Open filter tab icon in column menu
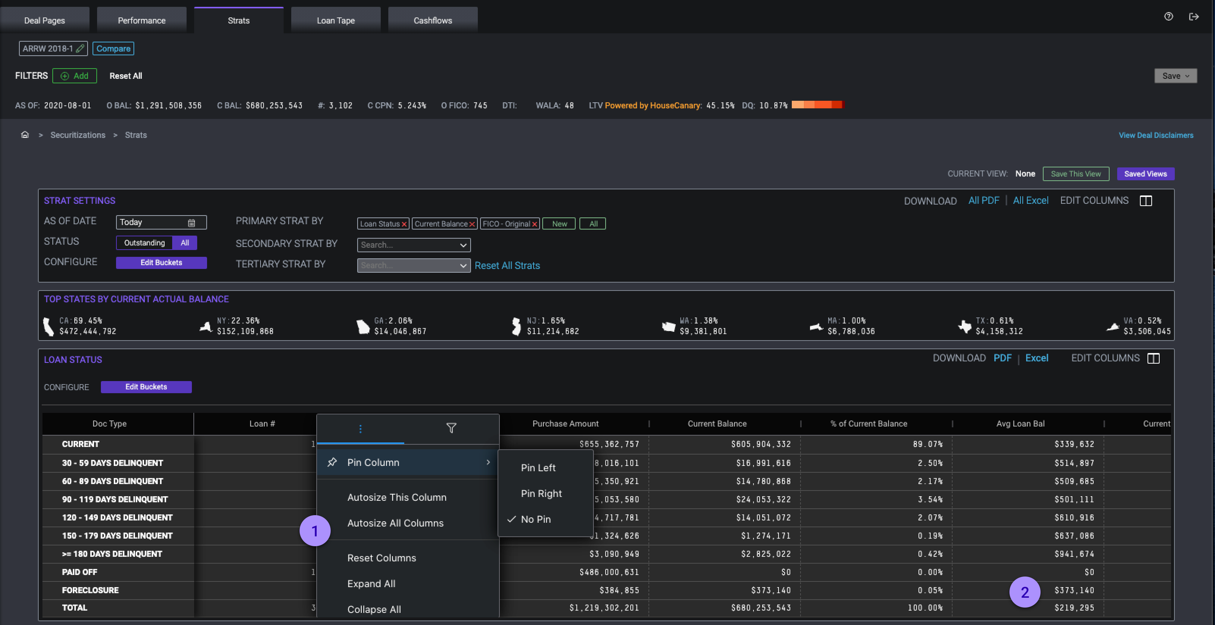The width and height of the screenshot is (1215, 625). (451, 428)
